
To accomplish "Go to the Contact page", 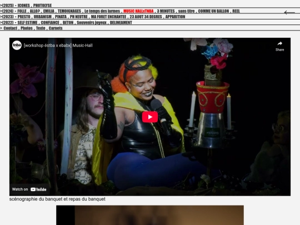I will click(x=11, y=28).
